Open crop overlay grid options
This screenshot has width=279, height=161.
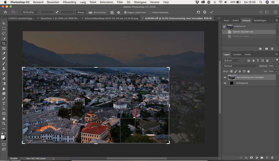click(112, 12)
